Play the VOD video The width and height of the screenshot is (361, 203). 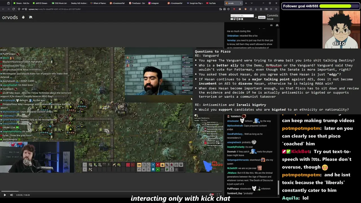click(x=5, y=195)
